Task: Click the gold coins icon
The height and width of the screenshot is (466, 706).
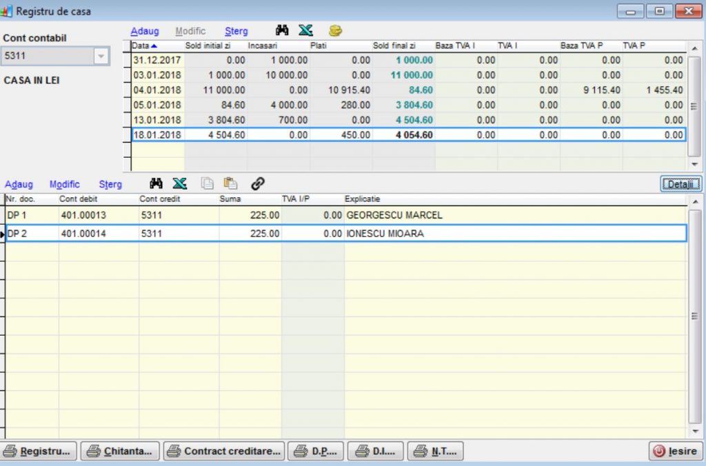Action: tap(335, 31)
